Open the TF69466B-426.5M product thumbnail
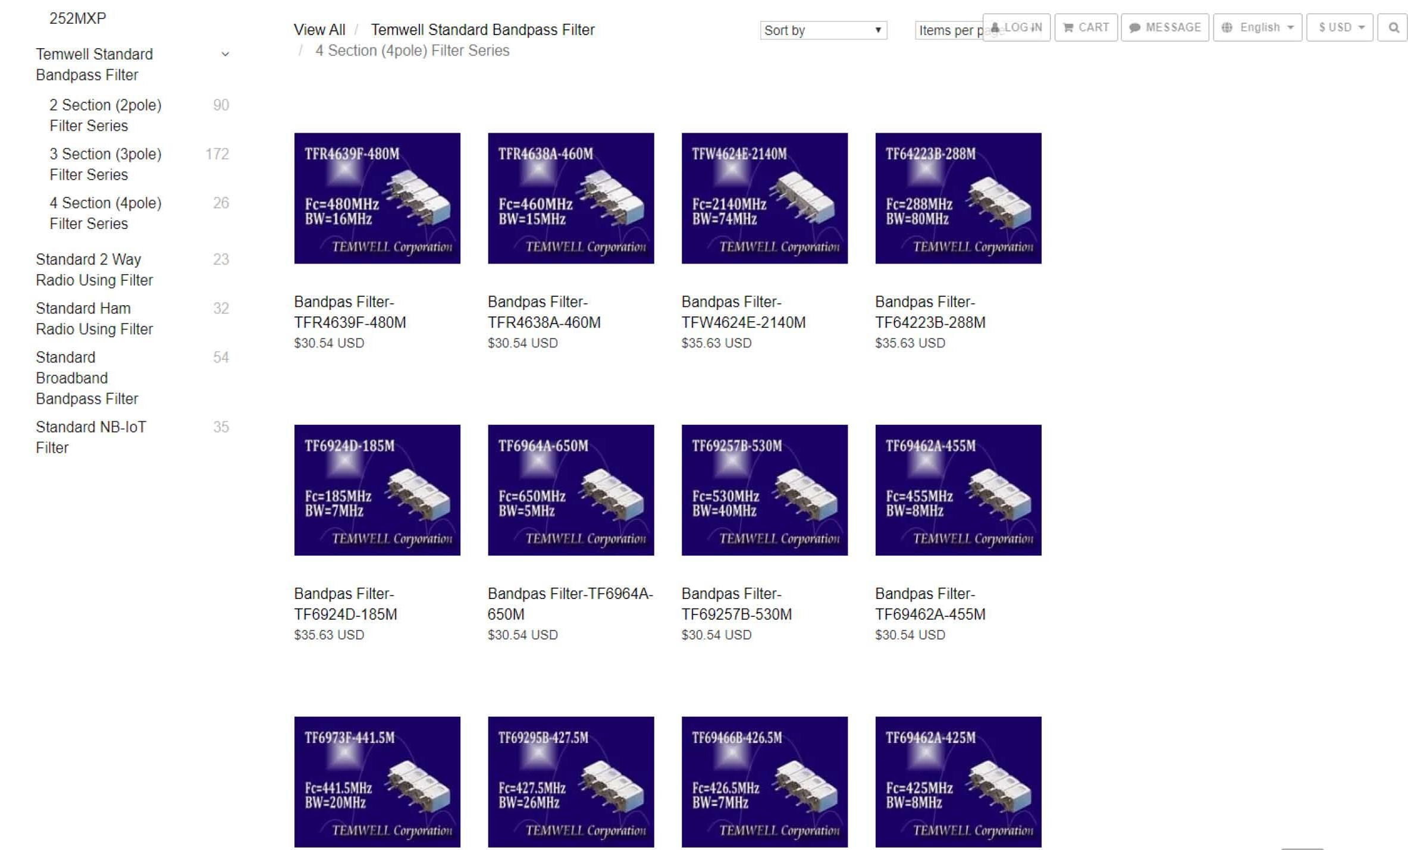The height and width of the screenshot is (850, 1408). point(764,782)
